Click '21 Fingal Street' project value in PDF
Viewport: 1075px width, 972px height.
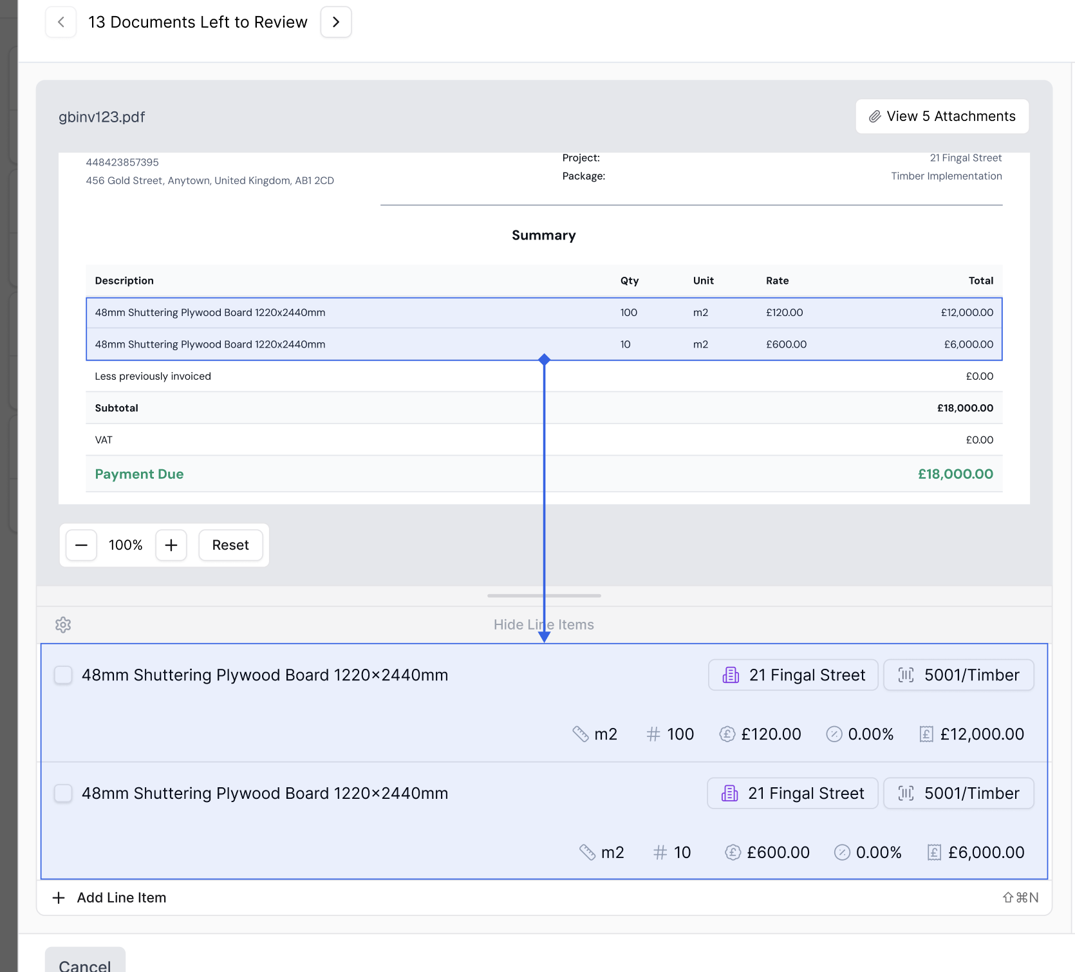[x=966, y=158]
